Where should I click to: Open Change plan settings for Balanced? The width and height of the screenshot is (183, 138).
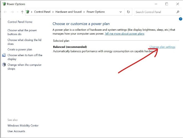coord(162,47)
